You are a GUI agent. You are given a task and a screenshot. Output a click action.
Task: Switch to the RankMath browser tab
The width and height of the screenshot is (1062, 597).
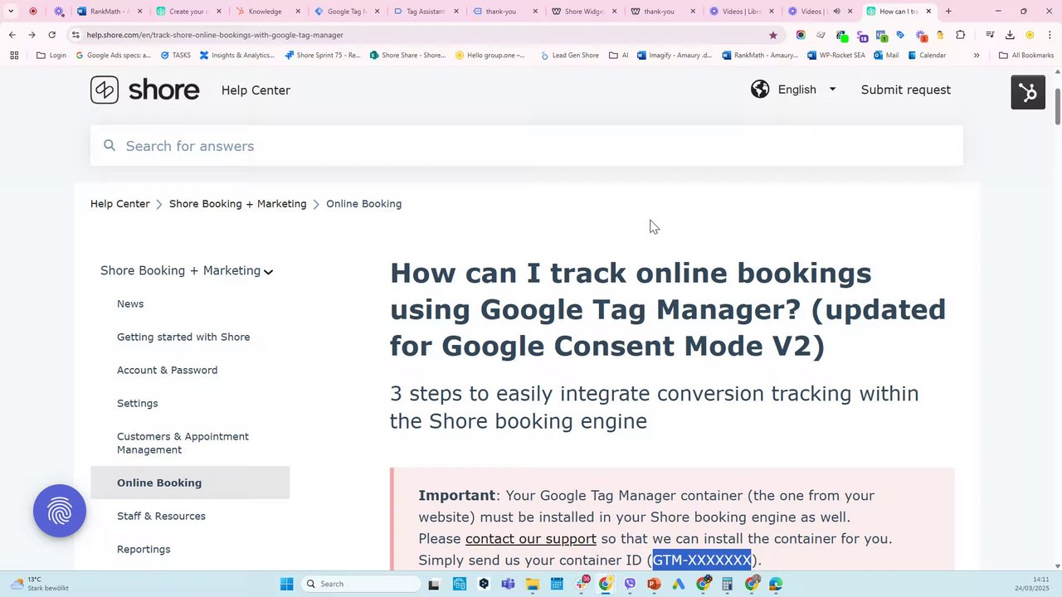[x=109, y=12]
